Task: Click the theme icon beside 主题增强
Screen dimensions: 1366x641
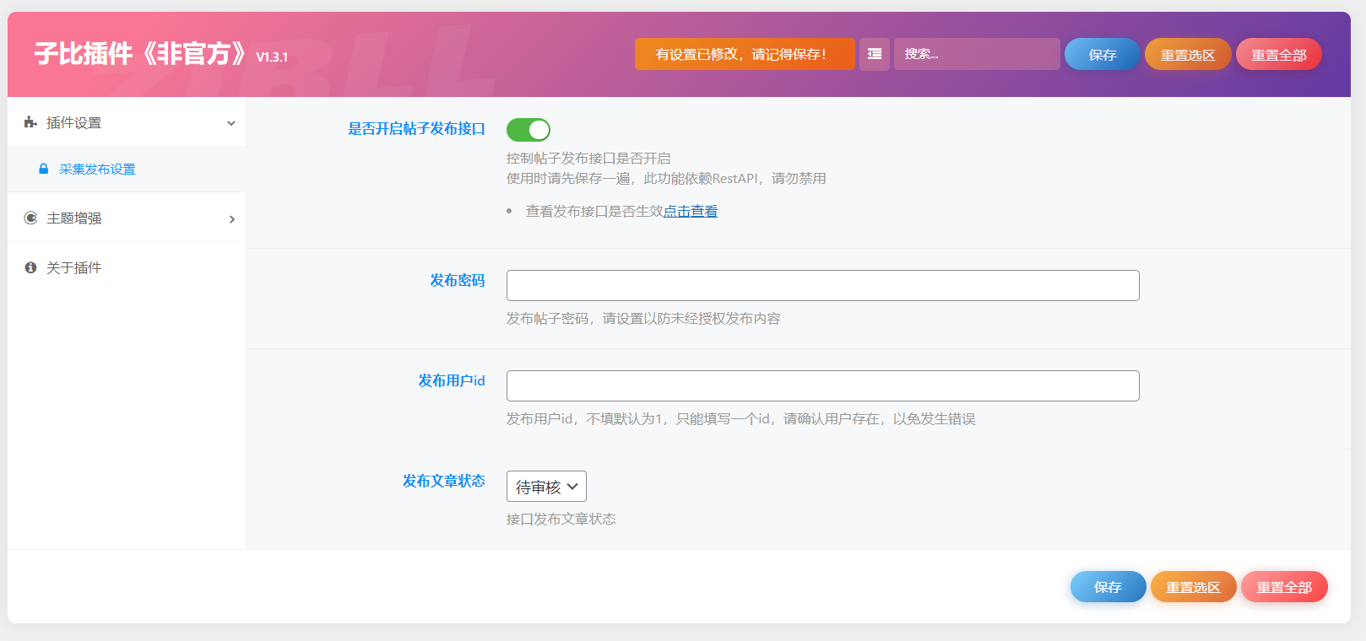Action: pyautogui.click(x=30, y=218)
